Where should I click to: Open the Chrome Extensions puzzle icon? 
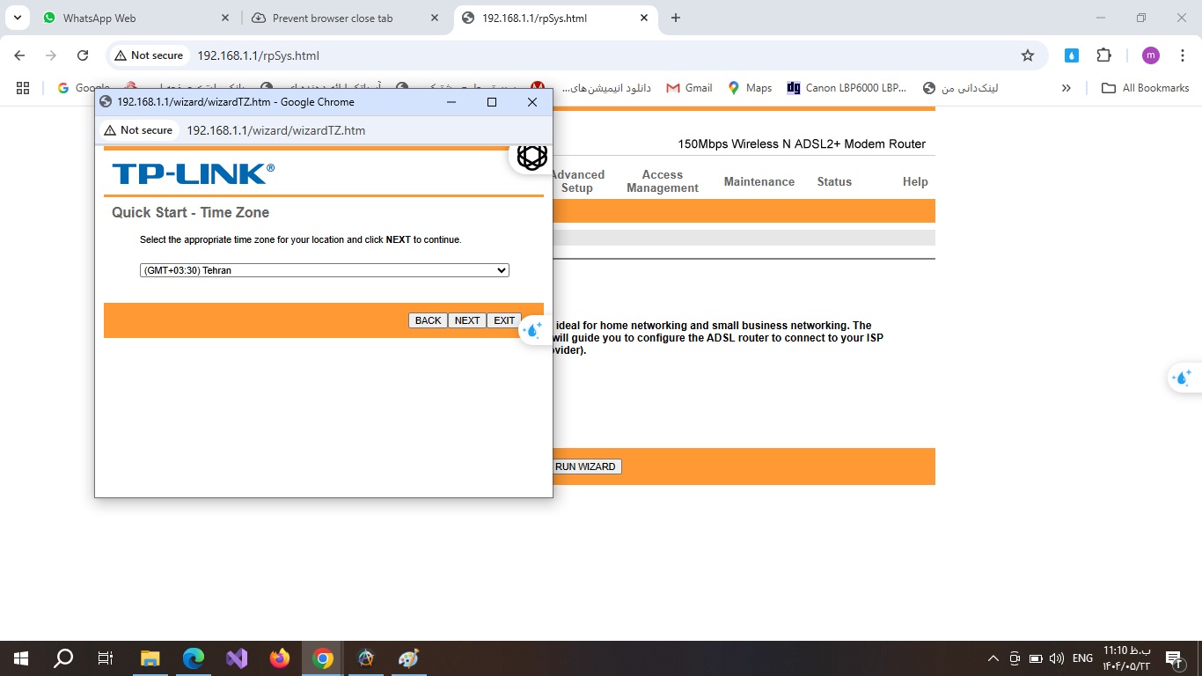pos(1103,55)
